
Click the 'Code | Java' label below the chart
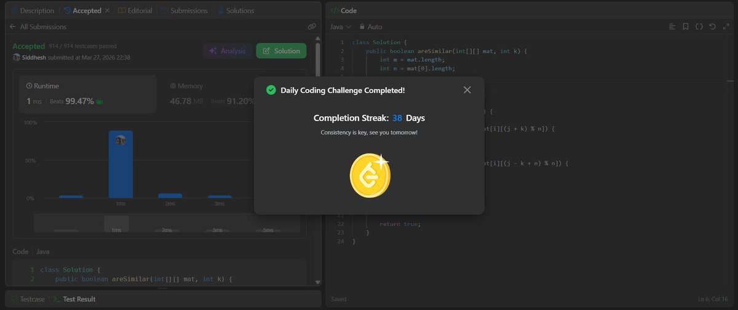tap(31, 252)
